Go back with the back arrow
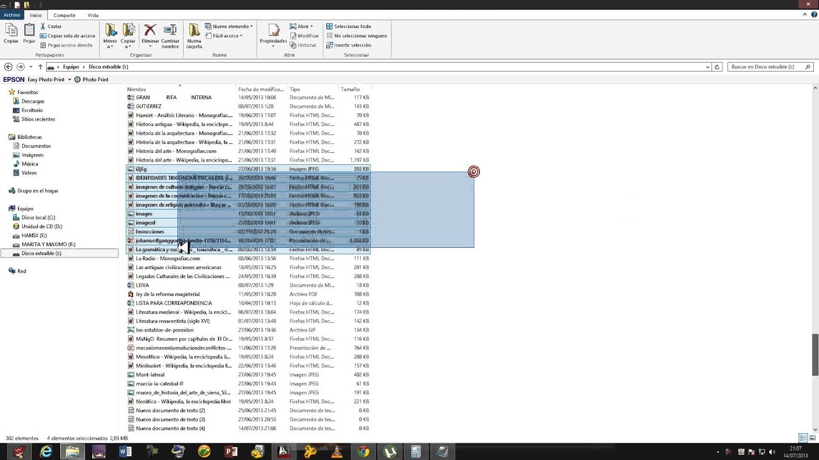Screen dimensions: 819x460 click(8, 66)
